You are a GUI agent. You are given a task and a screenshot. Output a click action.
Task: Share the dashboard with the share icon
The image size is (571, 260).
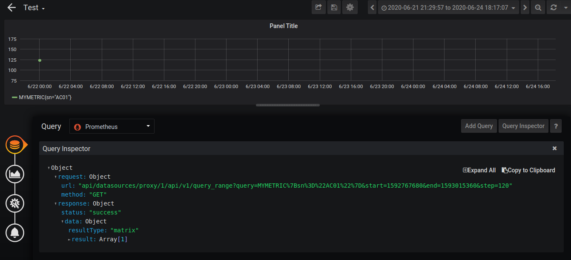[x=318, y=7]
